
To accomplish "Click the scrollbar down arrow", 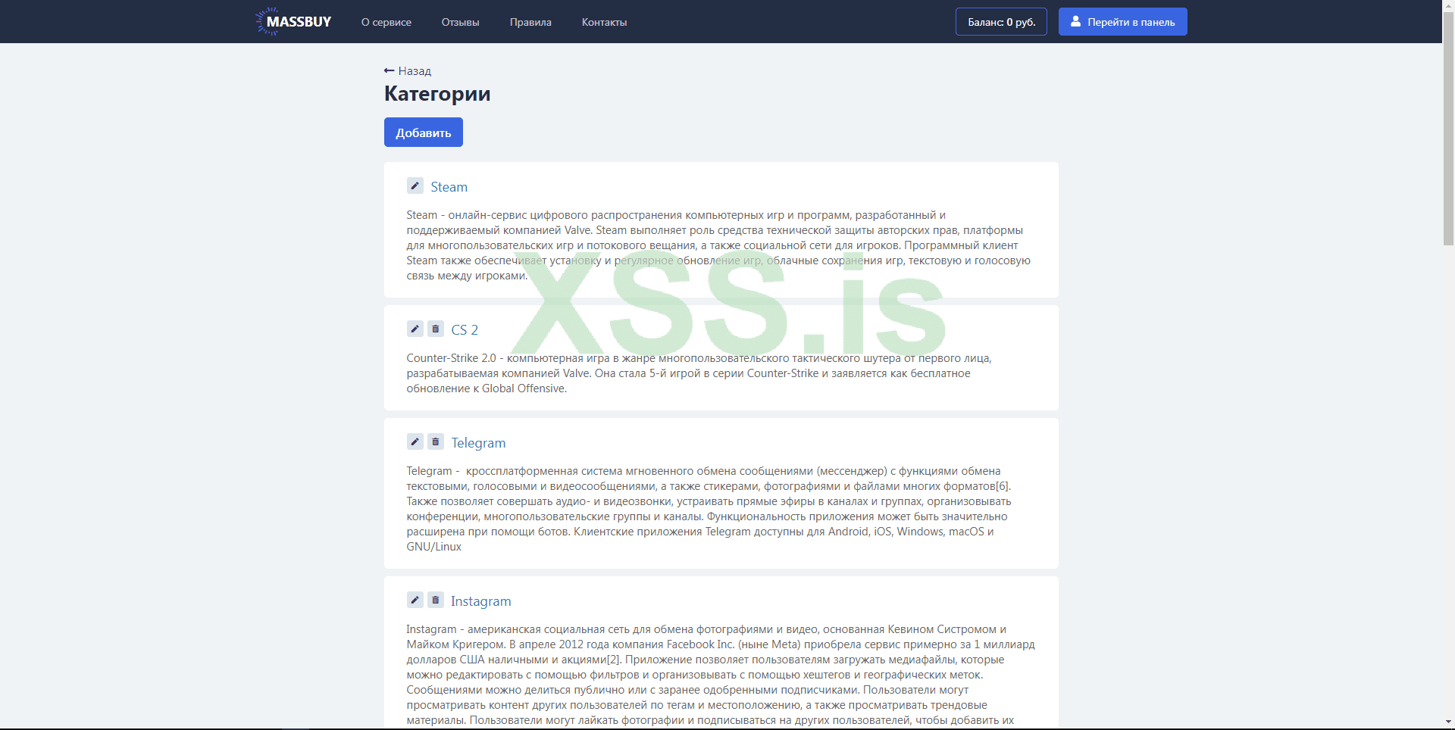I will [x=1448, y=722].
